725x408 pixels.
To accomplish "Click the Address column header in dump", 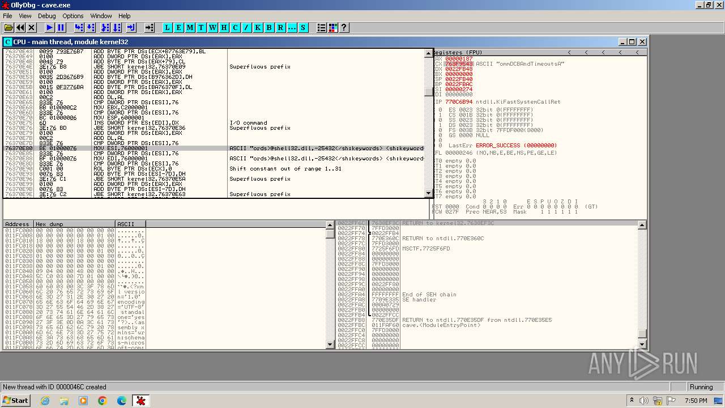I will pos(19,224).
